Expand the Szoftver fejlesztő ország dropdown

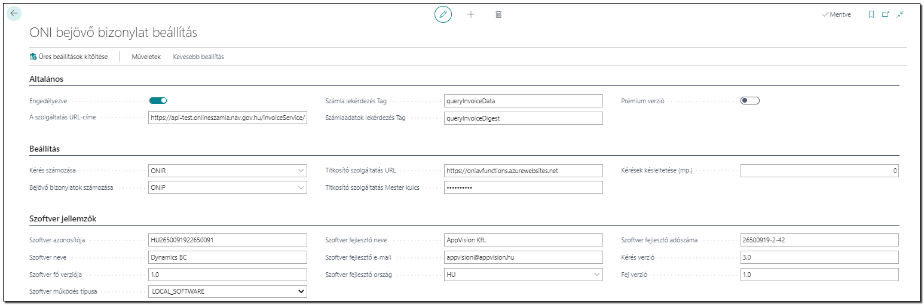[x=596, y=275]
